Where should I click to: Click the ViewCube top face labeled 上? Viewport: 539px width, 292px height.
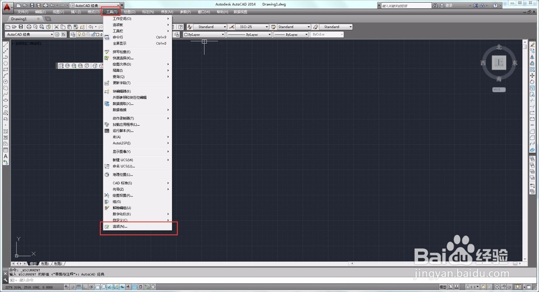pos(499,63)
